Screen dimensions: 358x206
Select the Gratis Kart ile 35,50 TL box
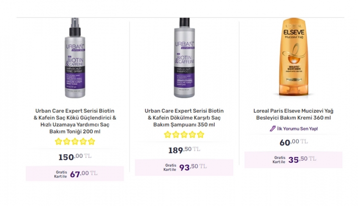tap(293, 159)
